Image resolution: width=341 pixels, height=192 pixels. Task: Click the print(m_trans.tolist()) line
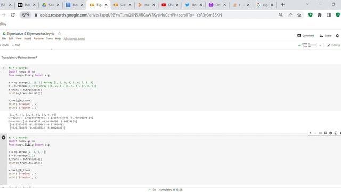25,93
